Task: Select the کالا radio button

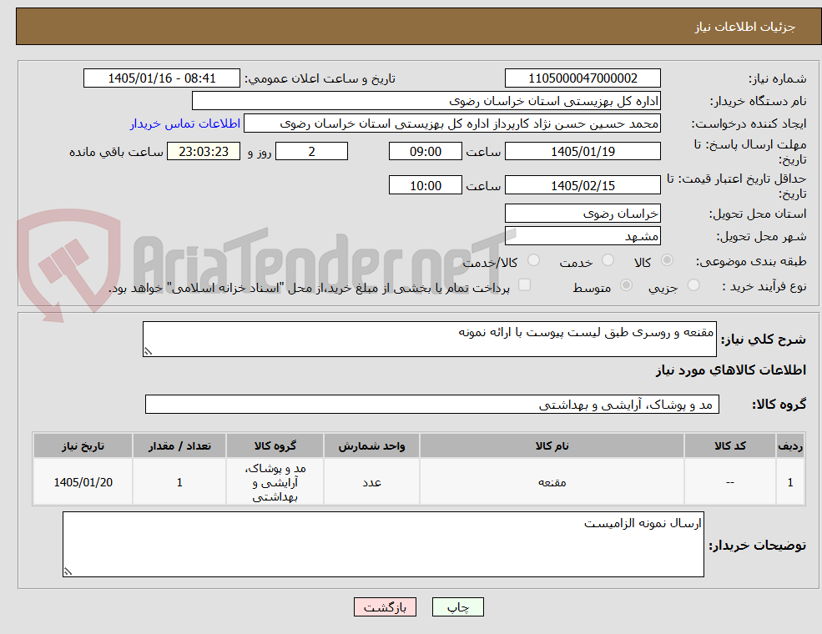Action: point(668,260)
